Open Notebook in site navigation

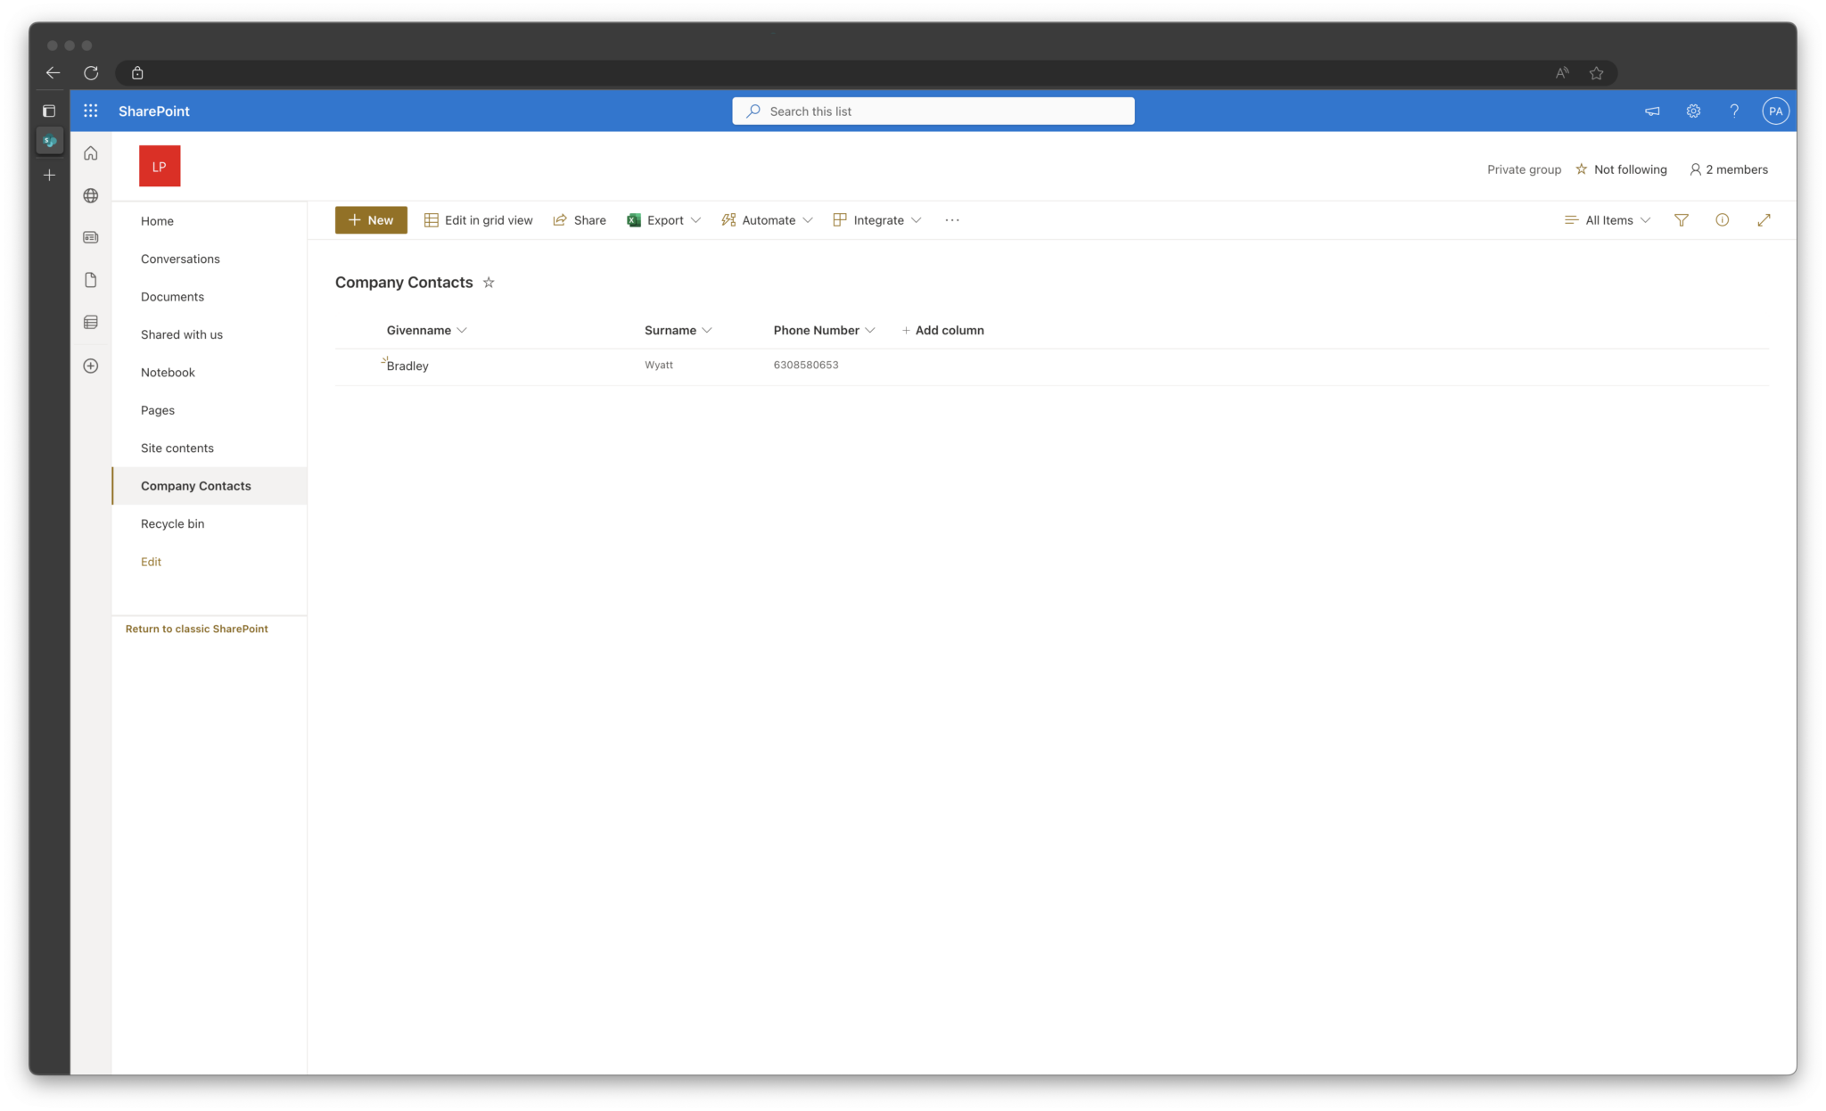point(168,373)
